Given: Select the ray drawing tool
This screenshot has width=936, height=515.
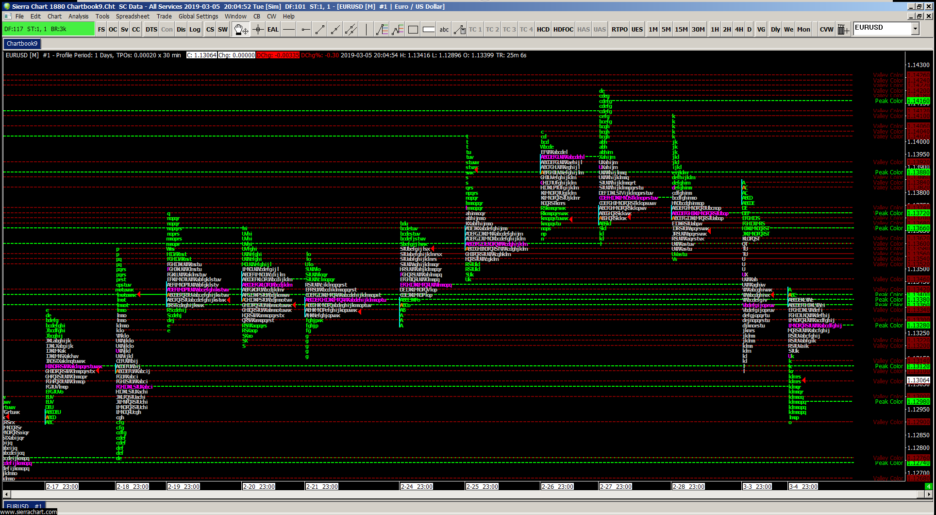Looking at the screenshot, I should coord(335,30).
